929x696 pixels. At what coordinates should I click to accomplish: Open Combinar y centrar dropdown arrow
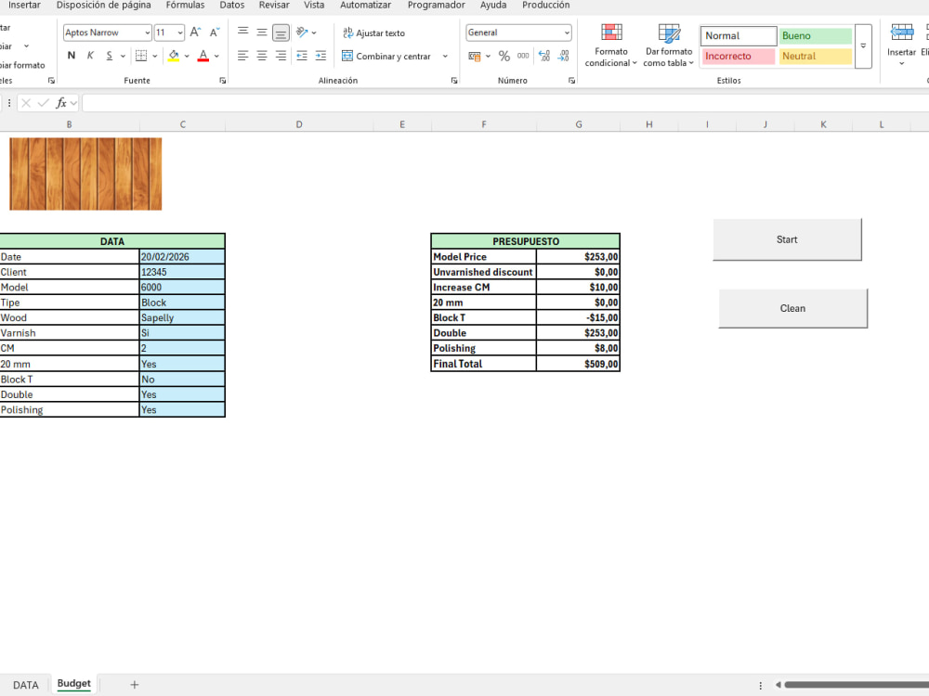pyautogui.click(x=445, y=57)
